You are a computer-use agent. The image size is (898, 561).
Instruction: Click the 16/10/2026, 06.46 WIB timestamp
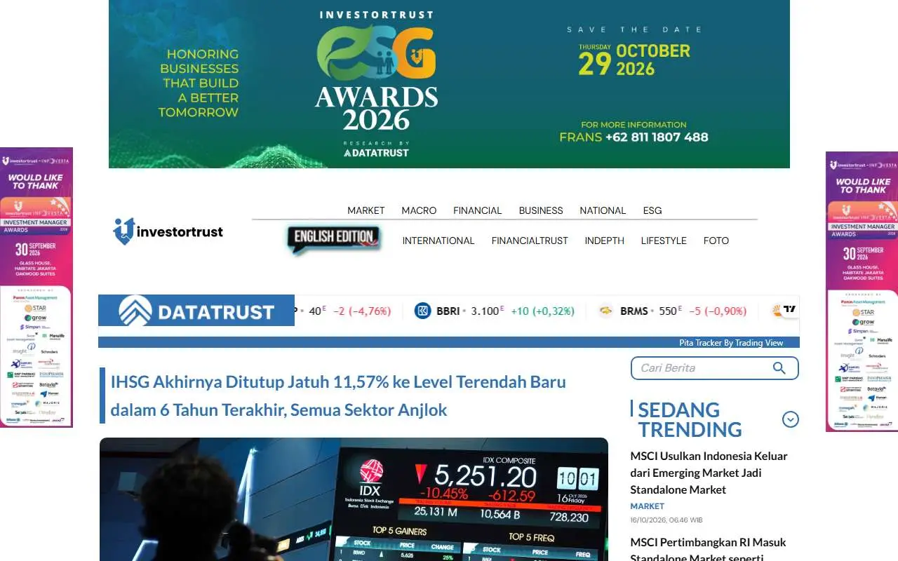[666, 520]
